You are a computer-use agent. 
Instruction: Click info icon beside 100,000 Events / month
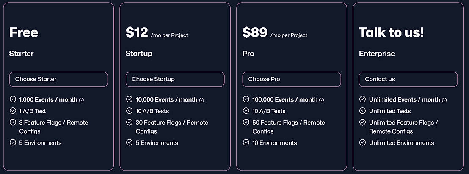click(x=321, y=100)
